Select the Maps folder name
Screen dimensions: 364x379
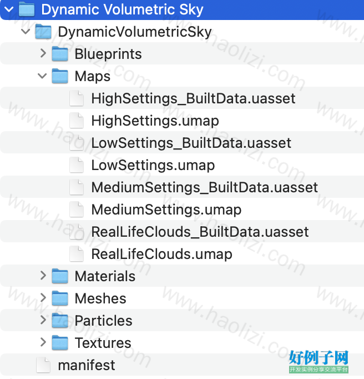(93, 77)
